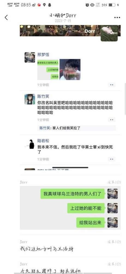Open 陈竹笑's profile avatar
The image size is (126, 274).
coord(29,99)
